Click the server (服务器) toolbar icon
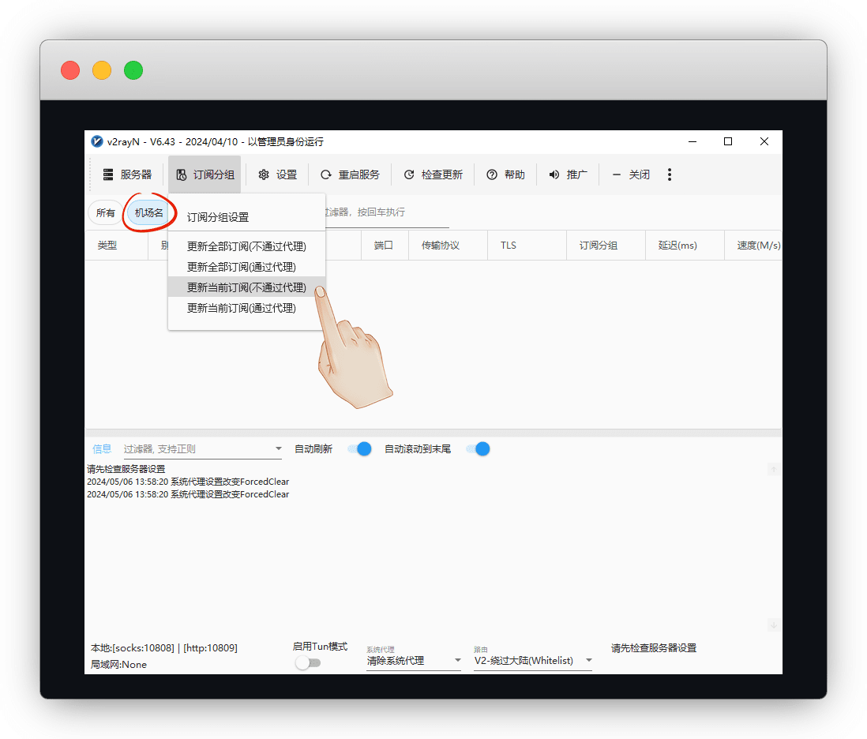Viewport: 867px width, 739px height. click(108, 174)
